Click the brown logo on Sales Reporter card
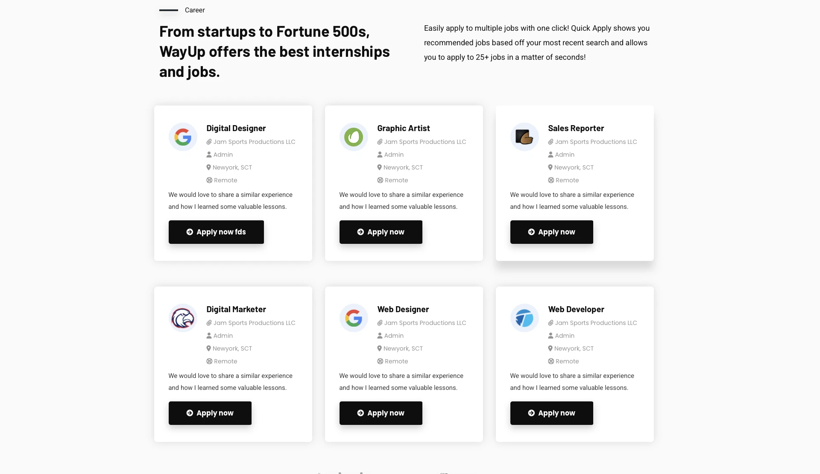Screen dimensions: 820x474 click(x=524, y=137)
